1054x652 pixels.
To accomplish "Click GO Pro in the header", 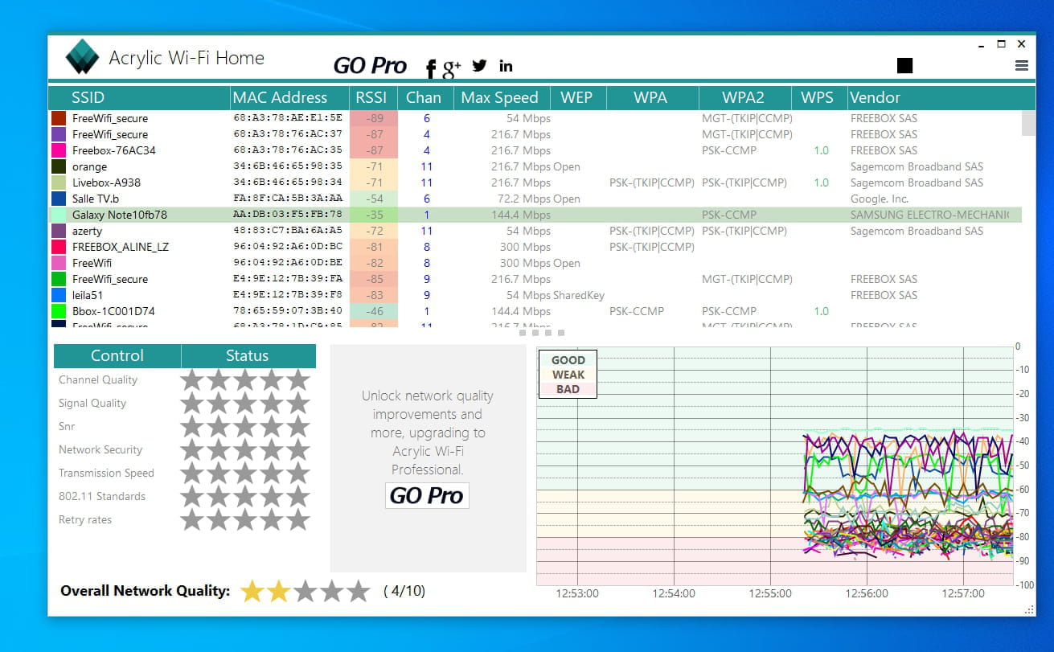I will (x=371, y=66).
